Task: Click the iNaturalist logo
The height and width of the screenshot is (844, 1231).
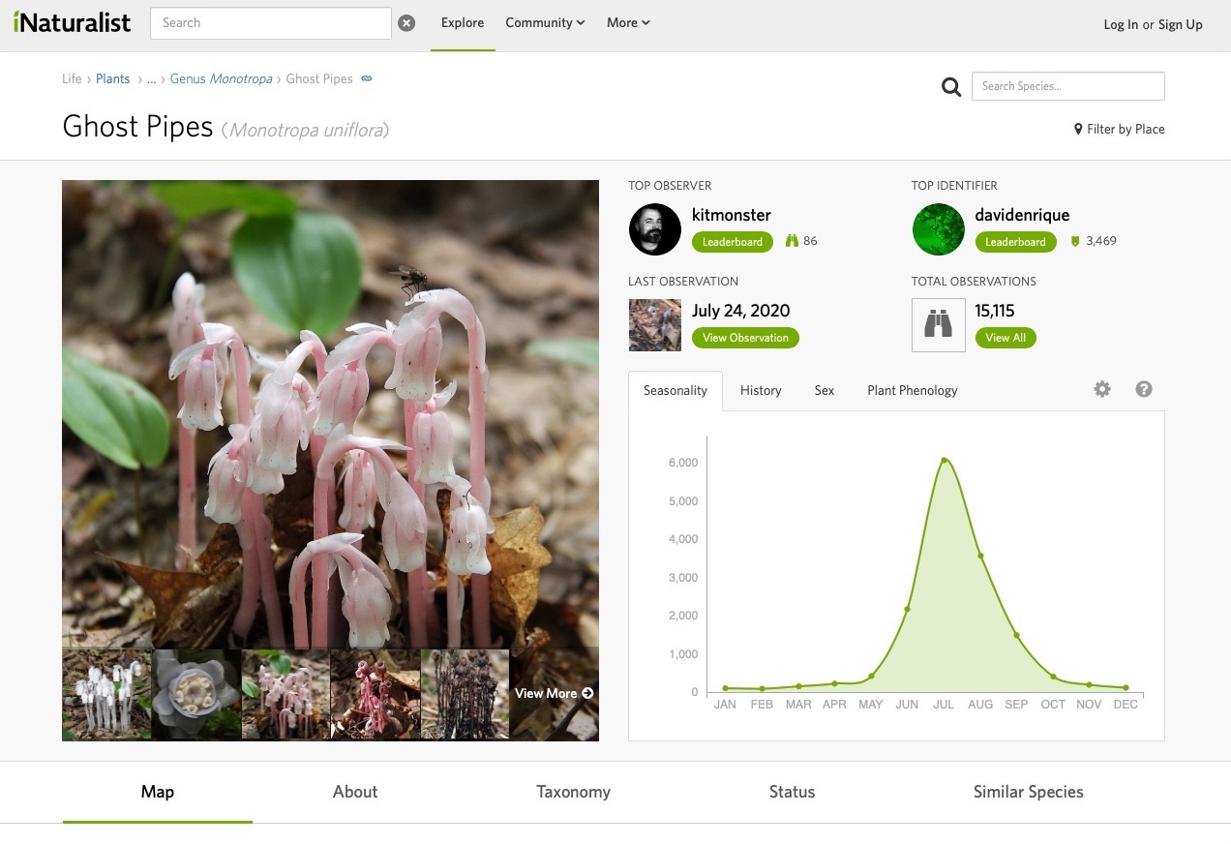Action: coord(72,23)
